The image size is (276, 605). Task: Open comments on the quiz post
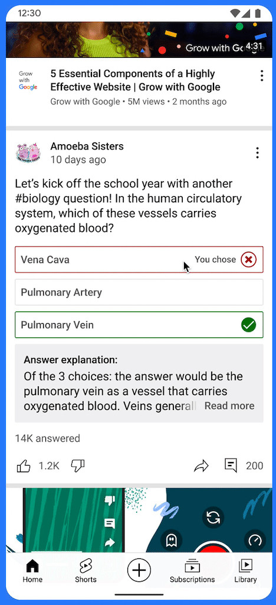pyautogui.click(x=231, y=466)
